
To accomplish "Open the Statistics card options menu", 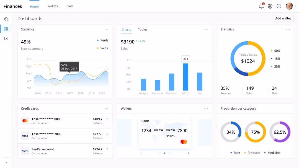I will coord(107,29).
